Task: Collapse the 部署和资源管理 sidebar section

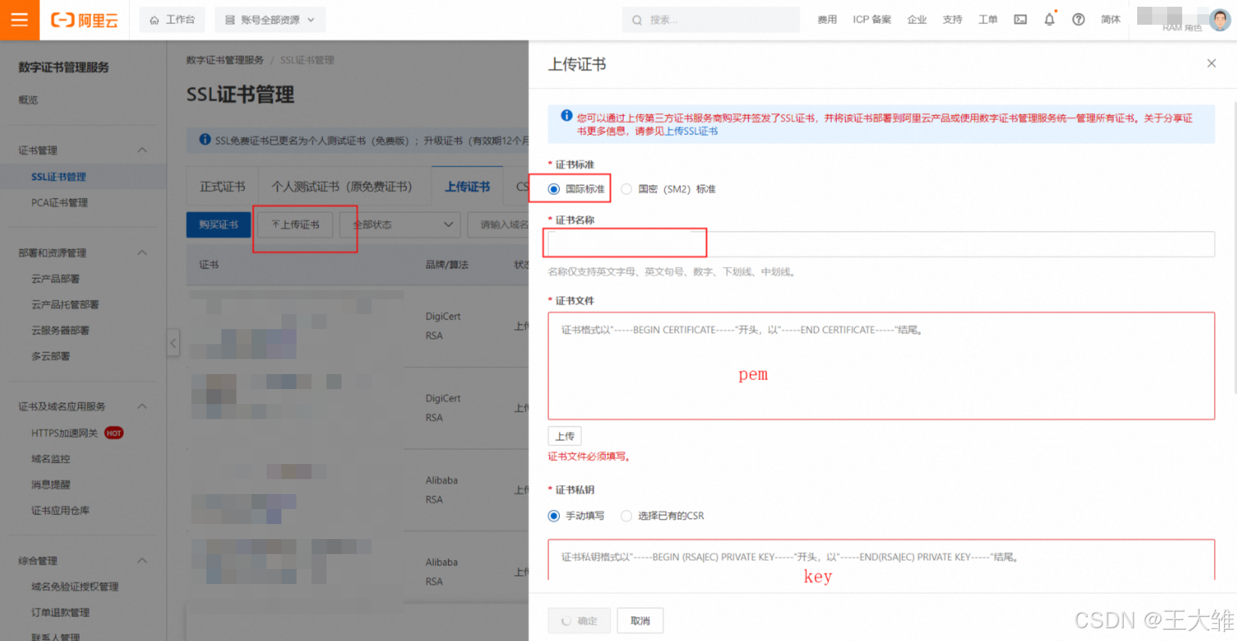Action: (x=142, y=253)
